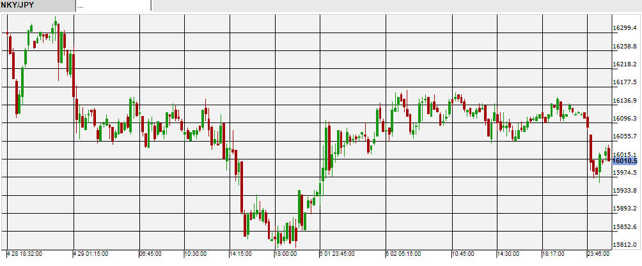Select the 16136.9 price level label
Viewport: 642px width, 266px height.
[625, 101]
